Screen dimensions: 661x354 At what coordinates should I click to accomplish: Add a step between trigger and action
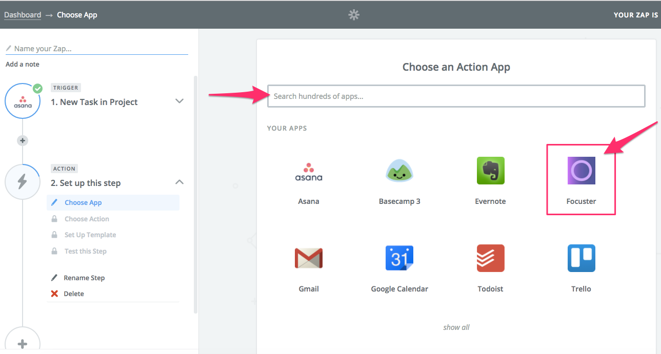(x=23, y=140)
